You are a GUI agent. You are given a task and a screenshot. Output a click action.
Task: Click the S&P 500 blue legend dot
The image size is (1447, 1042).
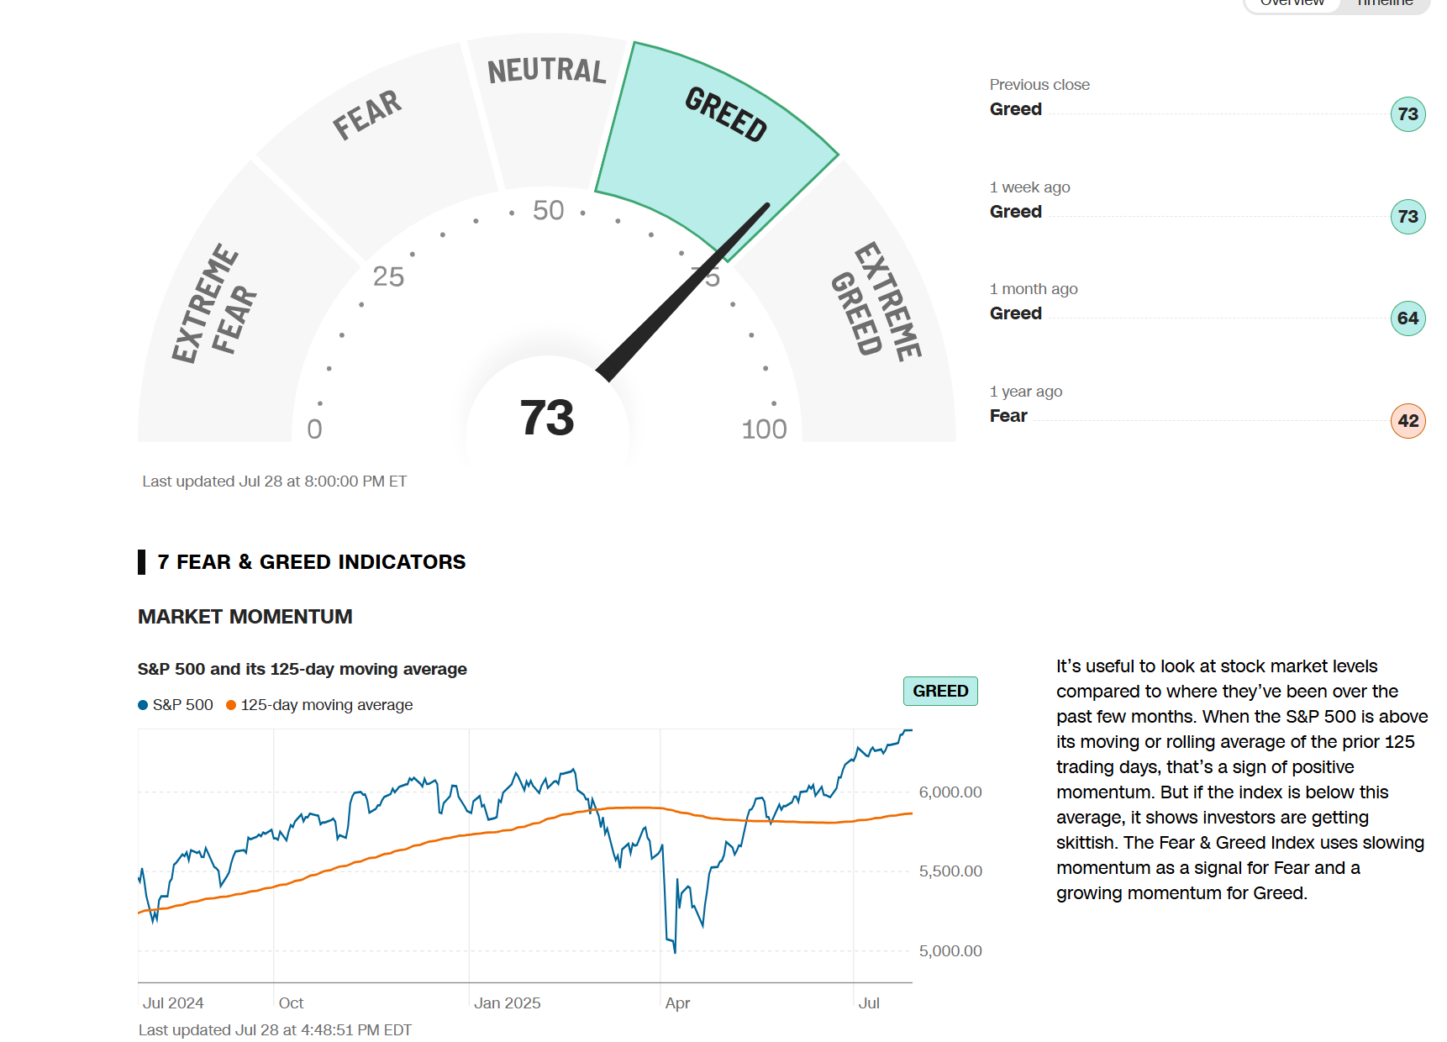pos(143,705)
